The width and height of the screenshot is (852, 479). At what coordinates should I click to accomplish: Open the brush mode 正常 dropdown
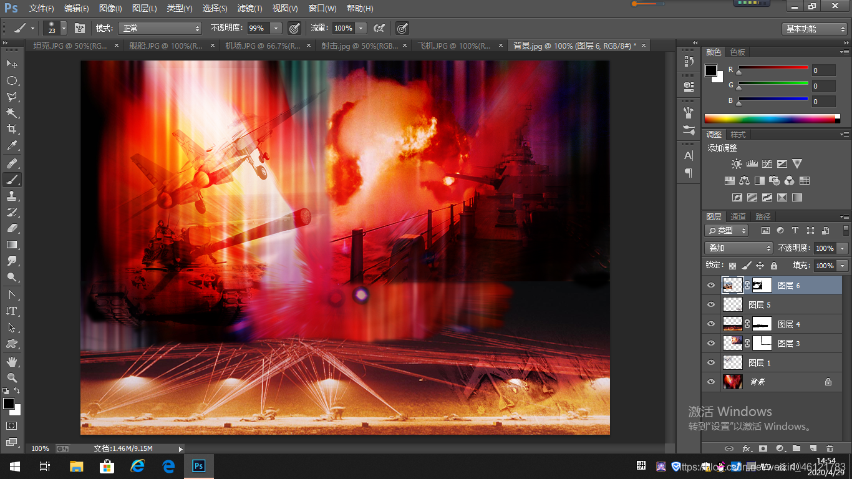point(162,28)
